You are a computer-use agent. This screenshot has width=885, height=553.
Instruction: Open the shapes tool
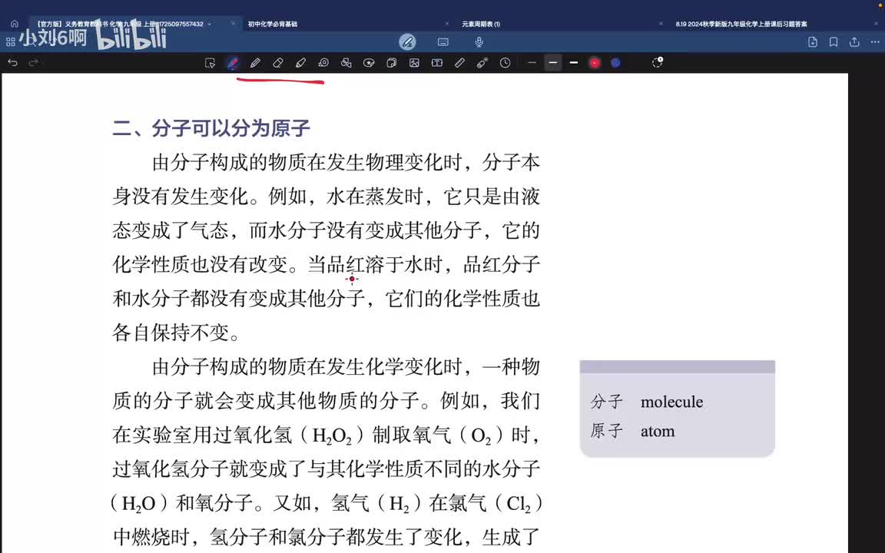[x=346, y=63]
